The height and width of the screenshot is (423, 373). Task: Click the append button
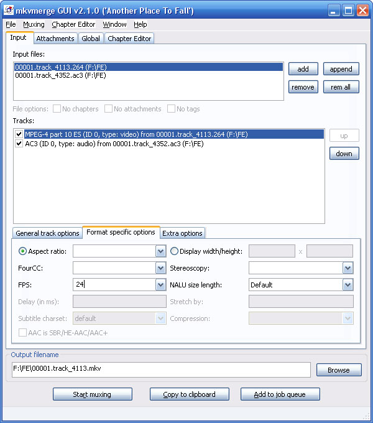tap(341, 69)
